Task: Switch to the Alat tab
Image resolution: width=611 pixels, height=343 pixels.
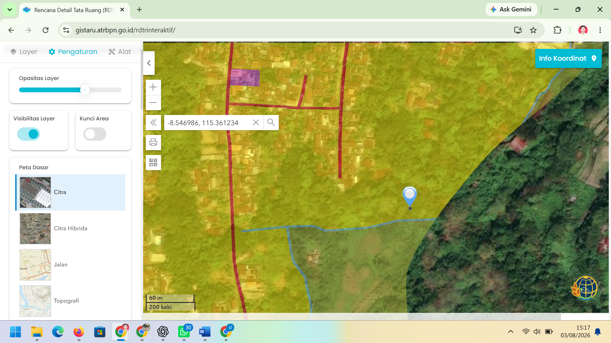Action: coord(120,52)
